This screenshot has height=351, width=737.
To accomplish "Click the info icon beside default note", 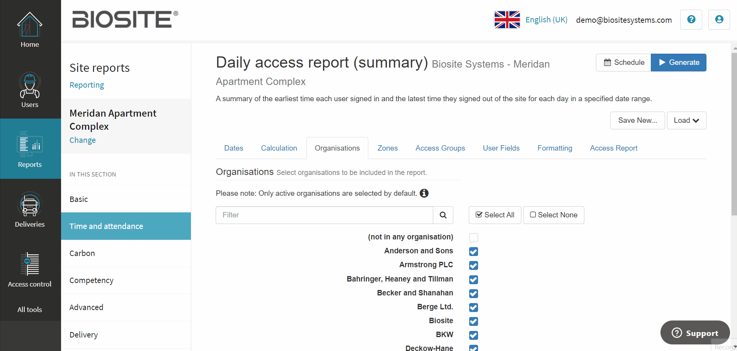I will pos(424,193).
